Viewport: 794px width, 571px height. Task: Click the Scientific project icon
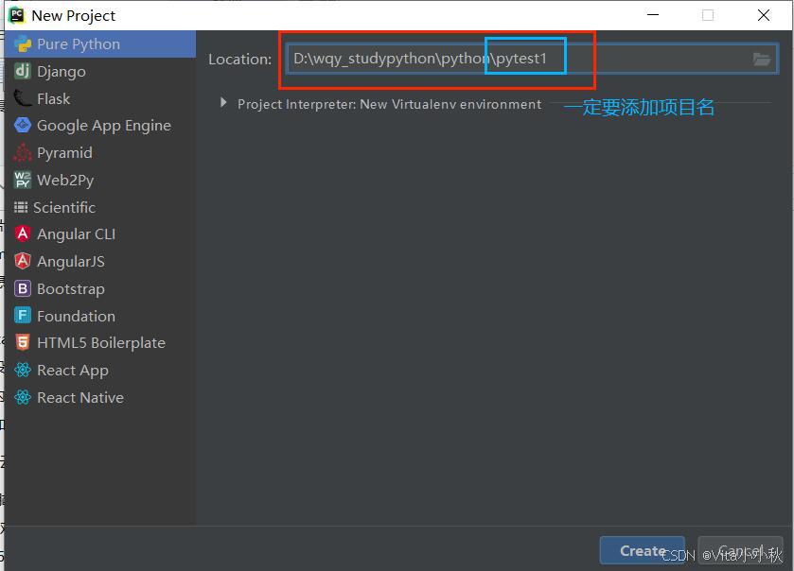tap(21, 207)
